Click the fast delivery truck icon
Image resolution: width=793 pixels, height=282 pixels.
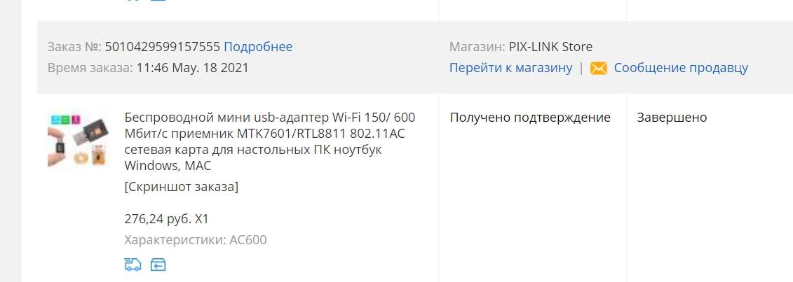click(x=133, y=265)
